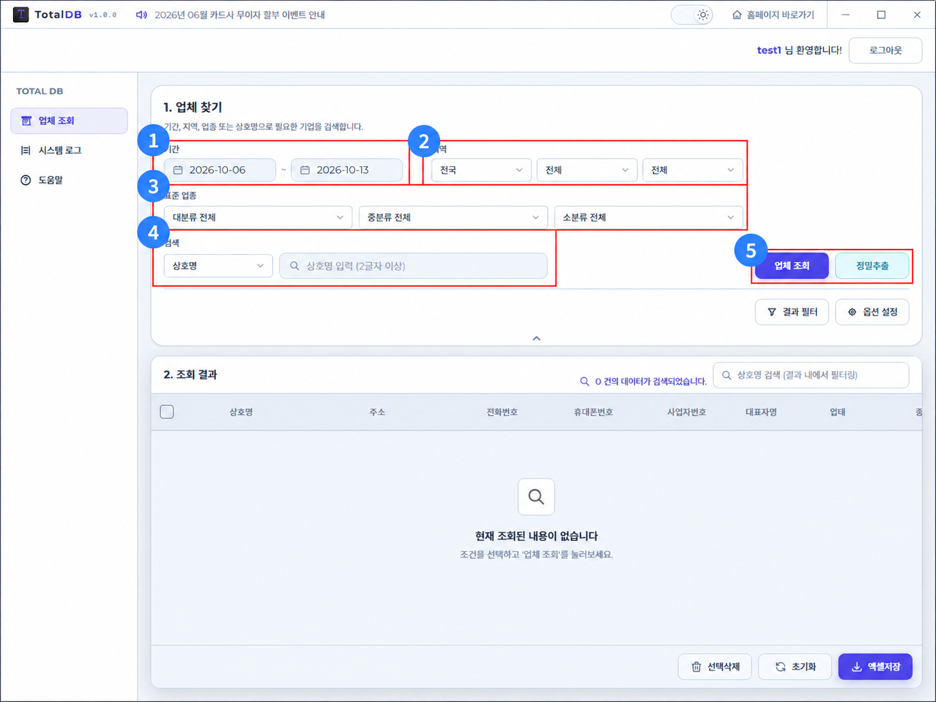Click the 초기화 button
This screenshot has height=702, width=936.
(795, 667)
